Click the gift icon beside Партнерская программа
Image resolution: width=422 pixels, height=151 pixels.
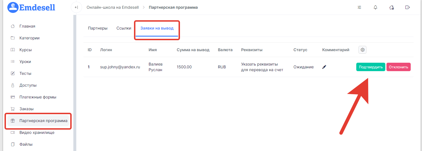[x=12, y=121]
